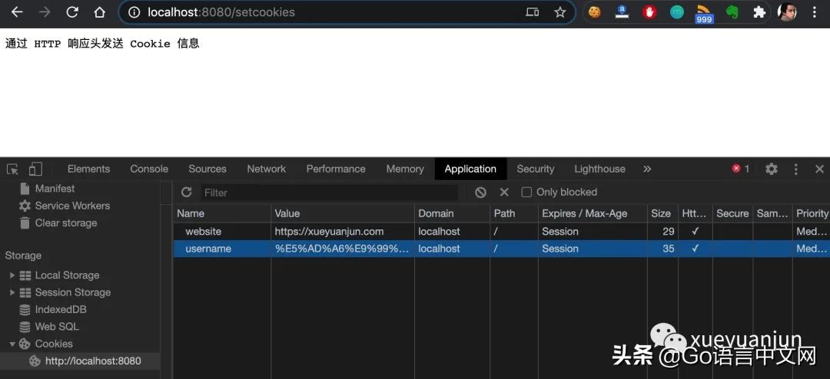Viewport: 830px width, 379px height.
Task: Select the username cookie row name
Action: (x=208, y=249)
